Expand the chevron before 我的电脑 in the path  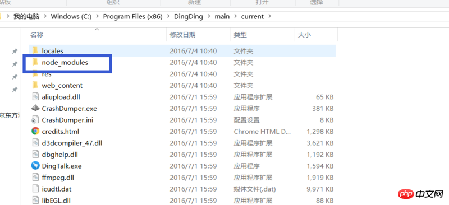8,17
